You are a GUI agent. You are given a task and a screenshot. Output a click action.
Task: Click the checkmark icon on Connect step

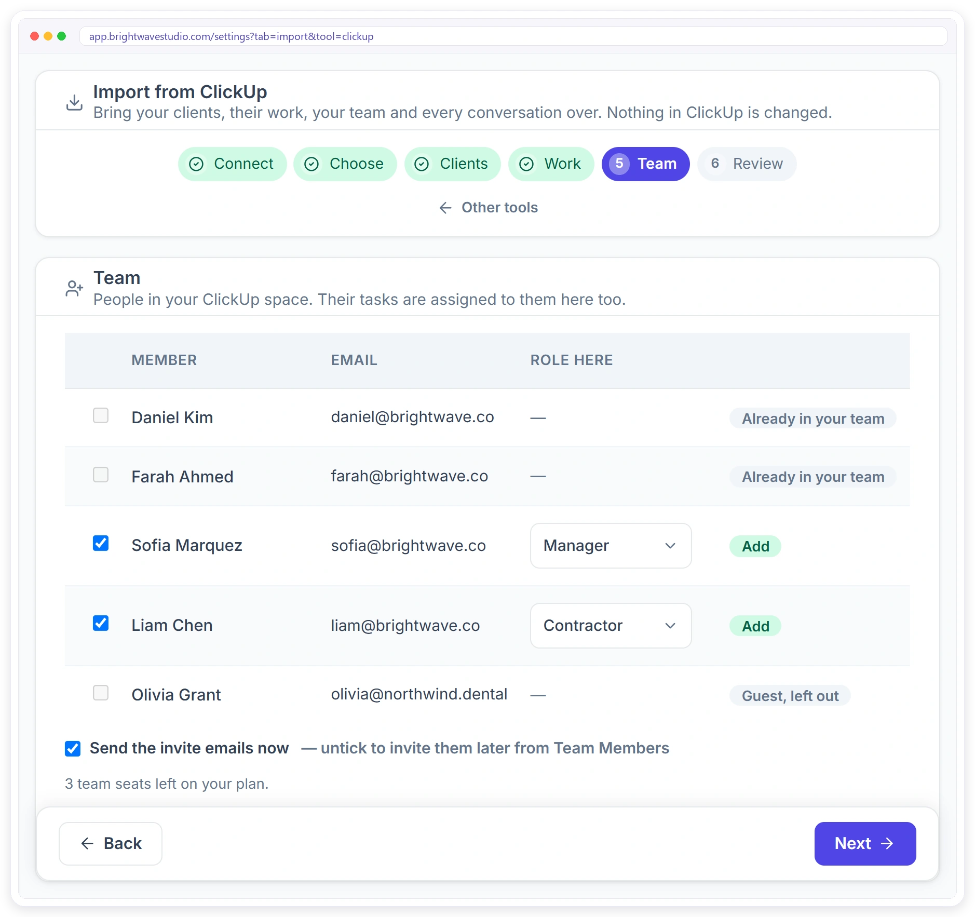pos(196,164)
